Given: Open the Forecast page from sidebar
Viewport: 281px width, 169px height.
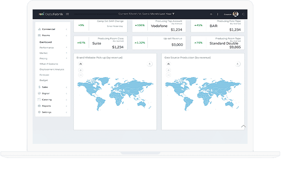Looking at the screenshot, I should 44,75.
